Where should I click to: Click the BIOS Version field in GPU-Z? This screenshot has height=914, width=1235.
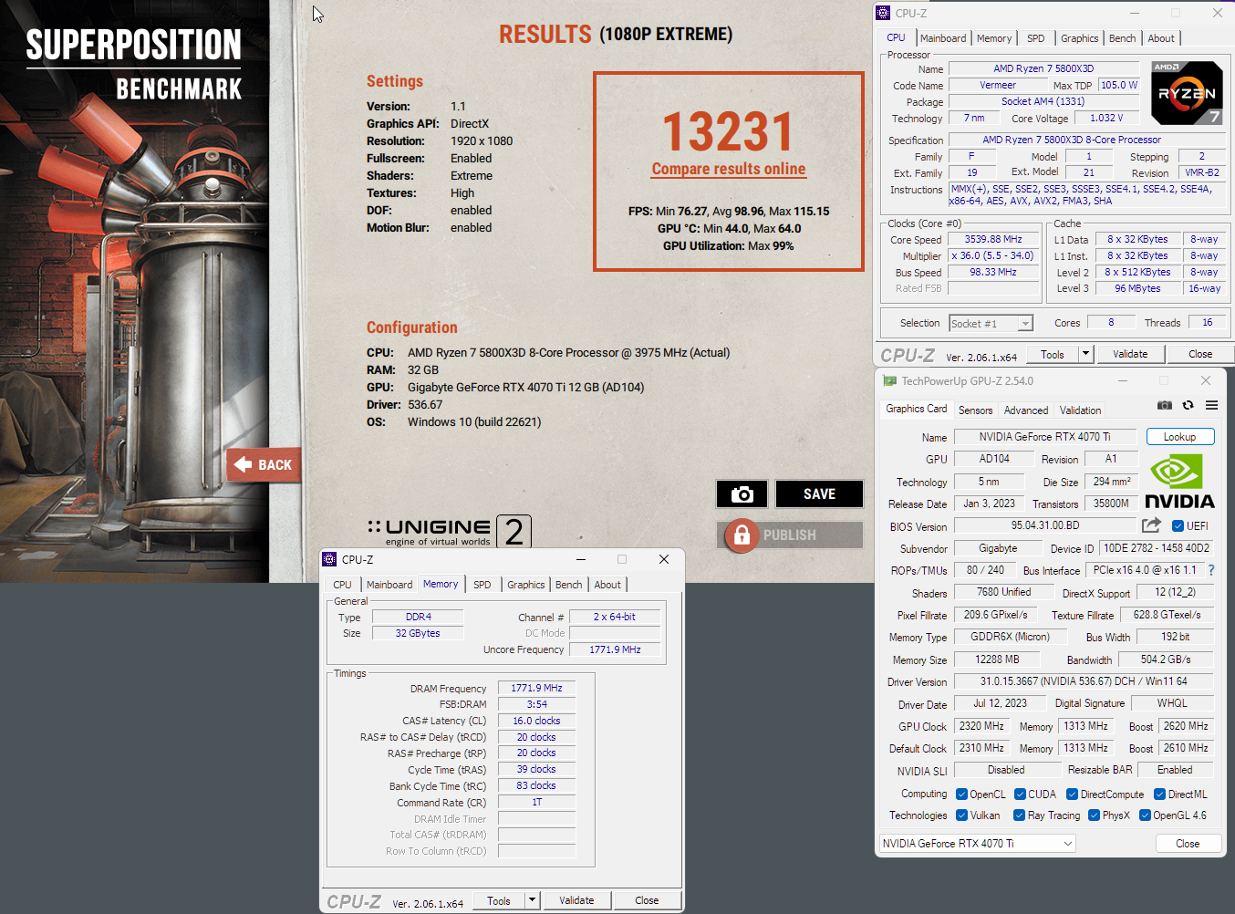[x=1045, y=525]
